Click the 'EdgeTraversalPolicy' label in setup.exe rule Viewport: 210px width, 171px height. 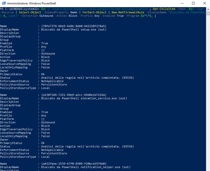coord(16,61)
